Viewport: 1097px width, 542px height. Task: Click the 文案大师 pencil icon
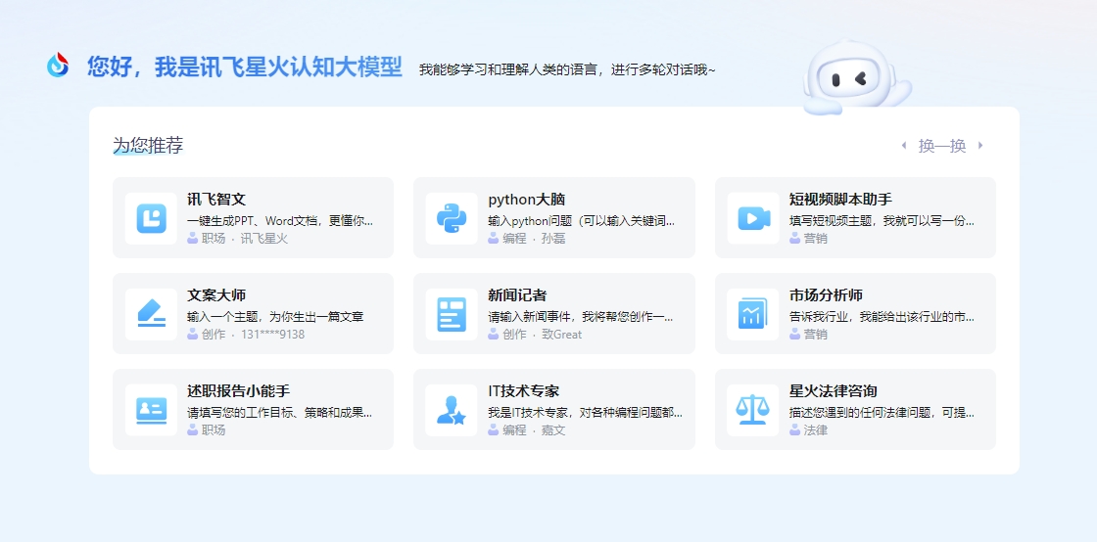[151, 314]
